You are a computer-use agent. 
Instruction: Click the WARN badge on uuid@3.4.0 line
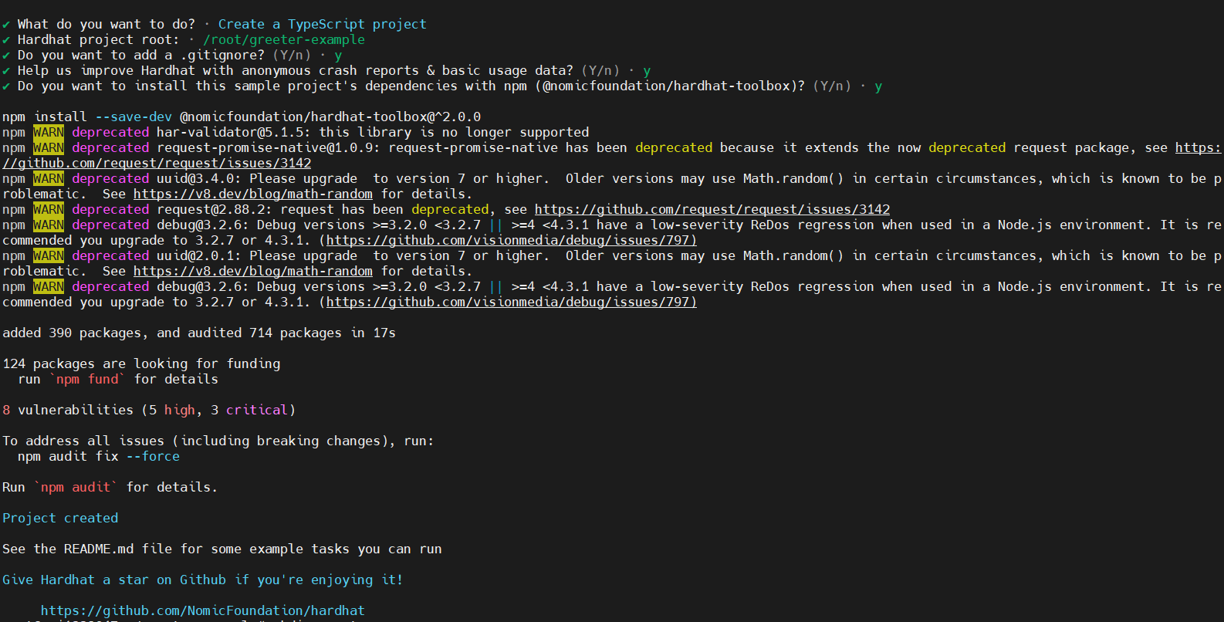pos(49,178)
